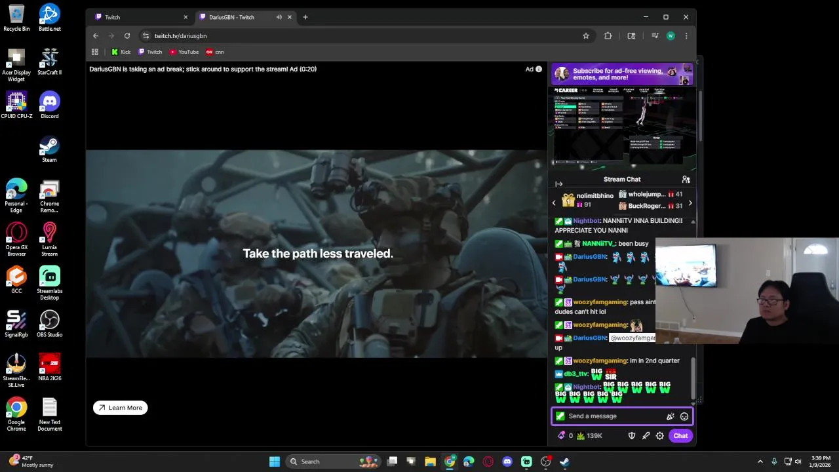Open the Kick bookmark
This screenshot has width=839, height=472.
[x=121, y=52]
